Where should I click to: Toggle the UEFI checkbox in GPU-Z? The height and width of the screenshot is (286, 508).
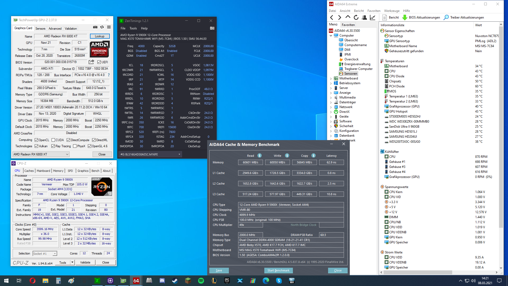(x=99, y=62)
